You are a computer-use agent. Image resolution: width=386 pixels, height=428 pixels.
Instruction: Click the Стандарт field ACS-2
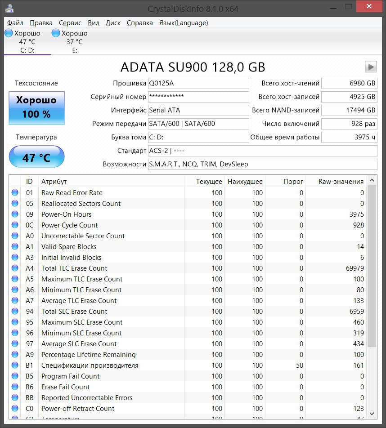(x=263, y=151)
